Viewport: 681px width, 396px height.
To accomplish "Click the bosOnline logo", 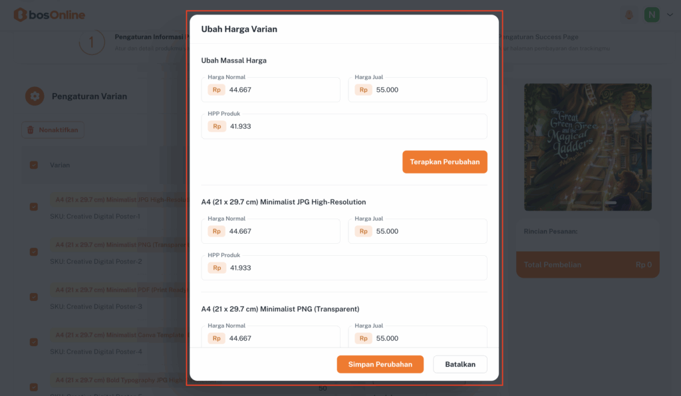I will point(49,15).
